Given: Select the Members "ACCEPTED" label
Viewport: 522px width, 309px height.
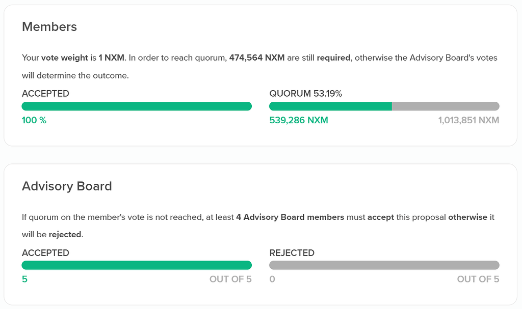Looking at the screenshot, I should (45, 94).
